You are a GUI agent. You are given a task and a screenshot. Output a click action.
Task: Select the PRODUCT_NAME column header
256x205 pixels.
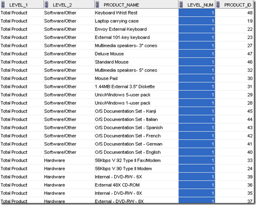coord(137,5)
